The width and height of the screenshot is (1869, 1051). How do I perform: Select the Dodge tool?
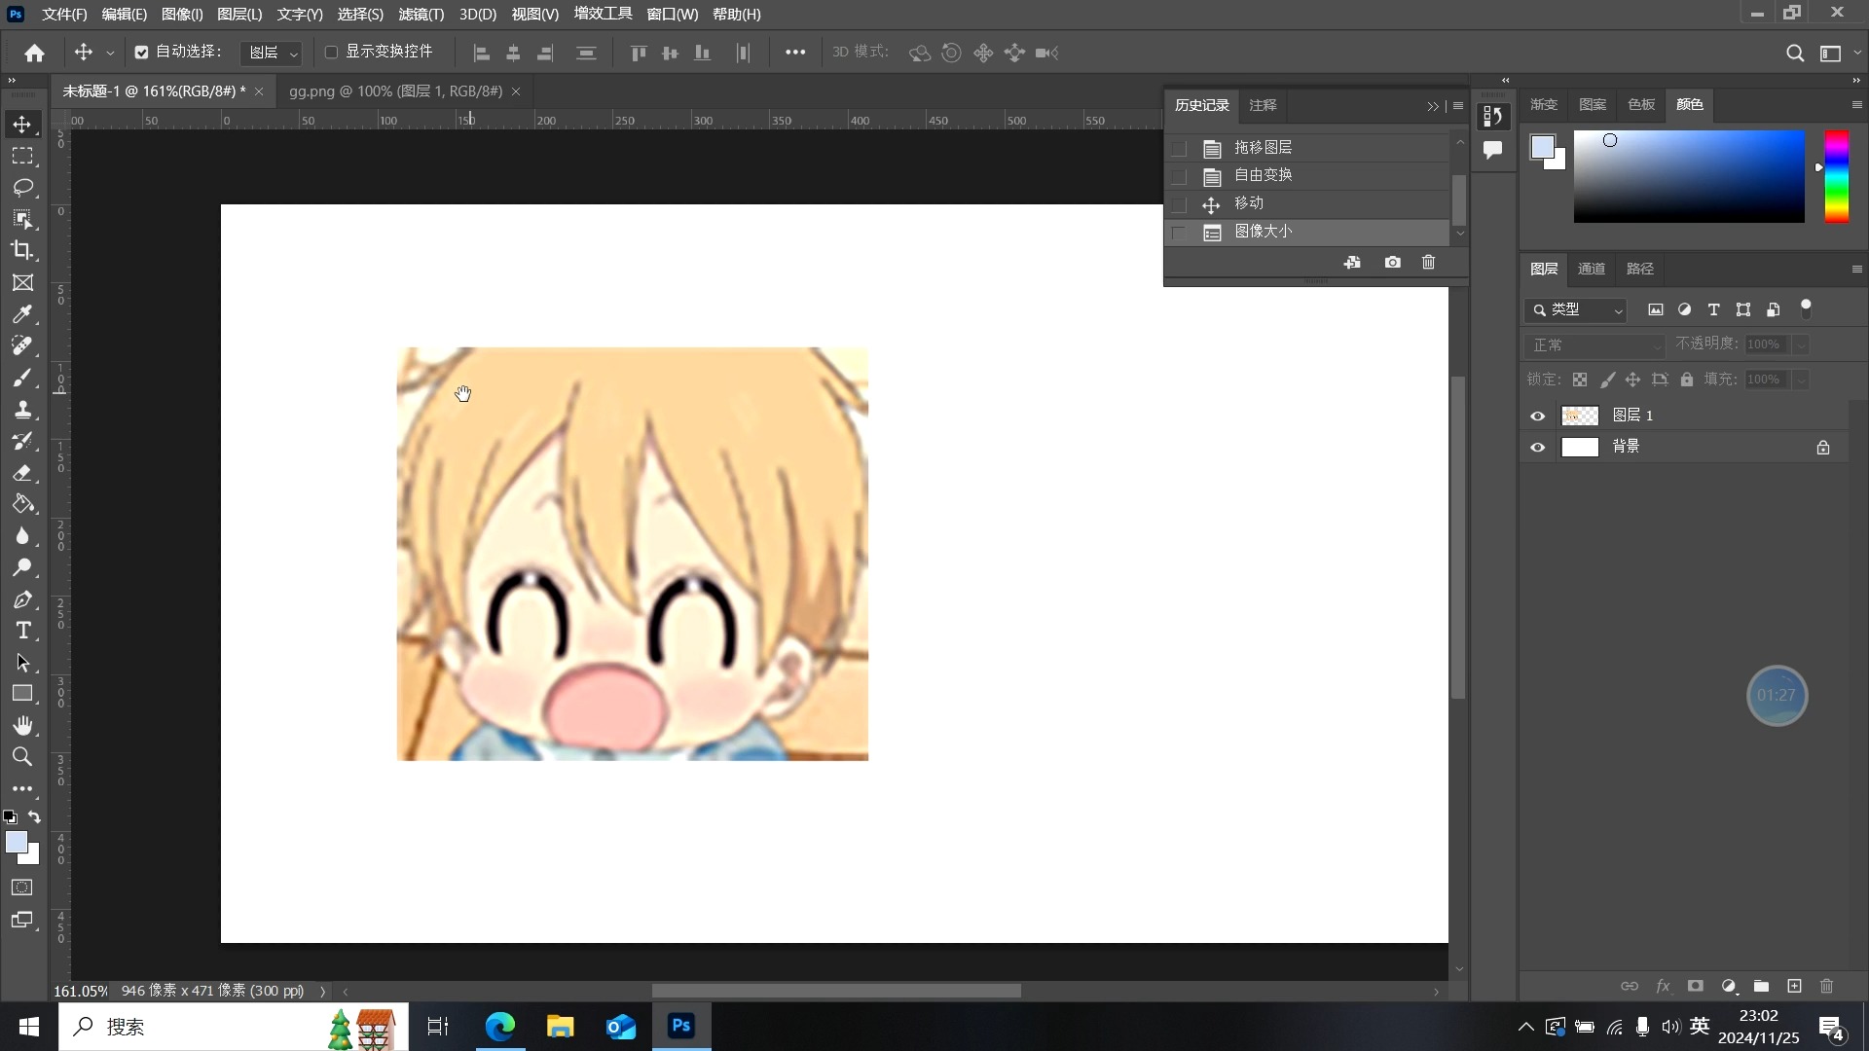point(22,567)
